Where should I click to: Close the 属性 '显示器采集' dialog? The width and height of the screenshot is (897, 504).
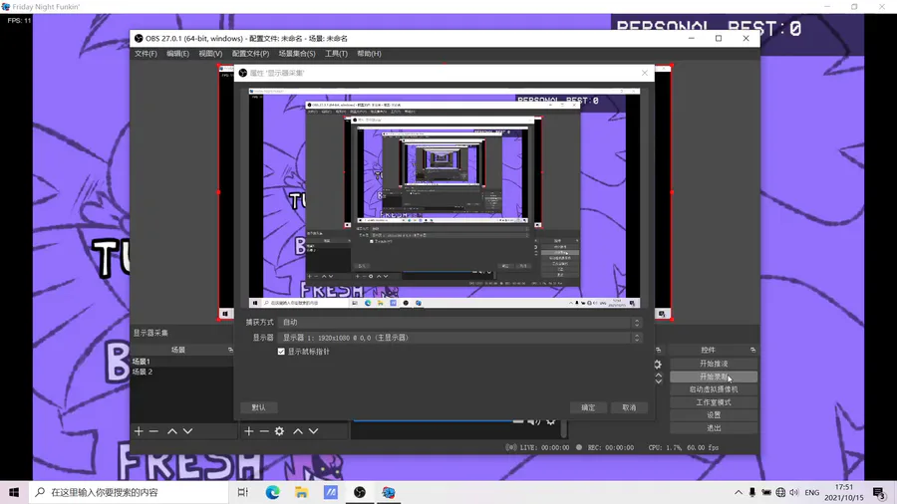tap(645, 73)
